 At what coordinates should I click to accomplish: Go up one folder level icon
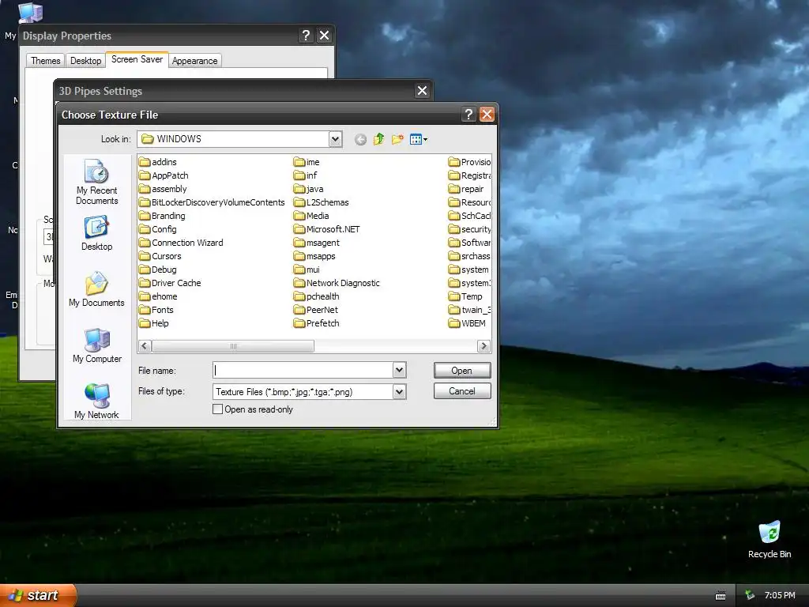(x=379, y=139)
